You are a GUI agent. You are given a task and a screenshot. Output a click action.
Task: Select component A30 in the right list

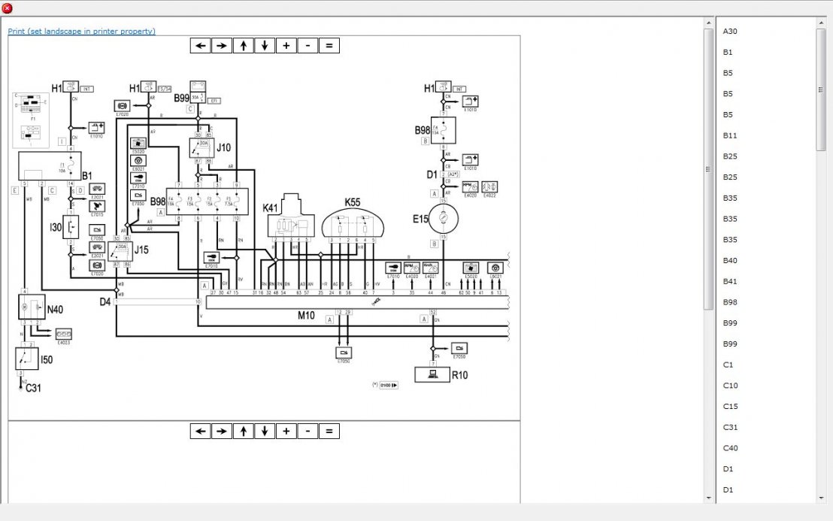(730, 32)
